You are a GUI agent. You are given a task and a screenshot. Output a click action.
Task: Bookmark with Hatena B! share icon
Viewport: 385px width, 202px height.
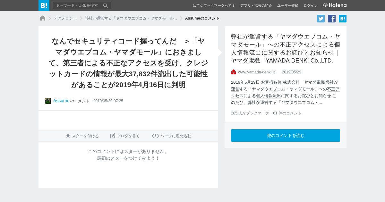click(x=343, y=19)
